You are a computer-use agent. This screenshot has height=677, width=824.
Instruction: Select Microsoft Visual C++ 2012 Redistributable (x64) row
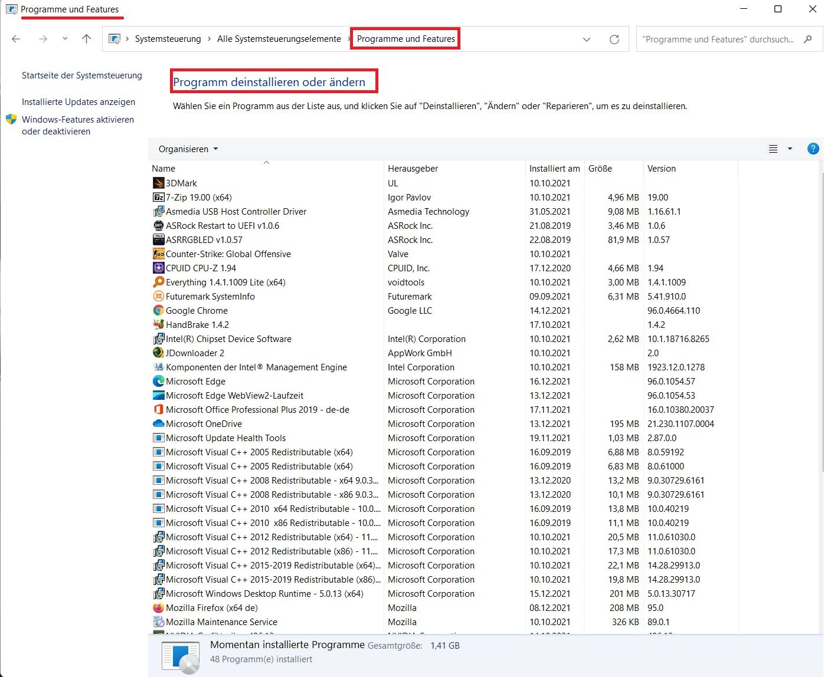tap(444, 537)
